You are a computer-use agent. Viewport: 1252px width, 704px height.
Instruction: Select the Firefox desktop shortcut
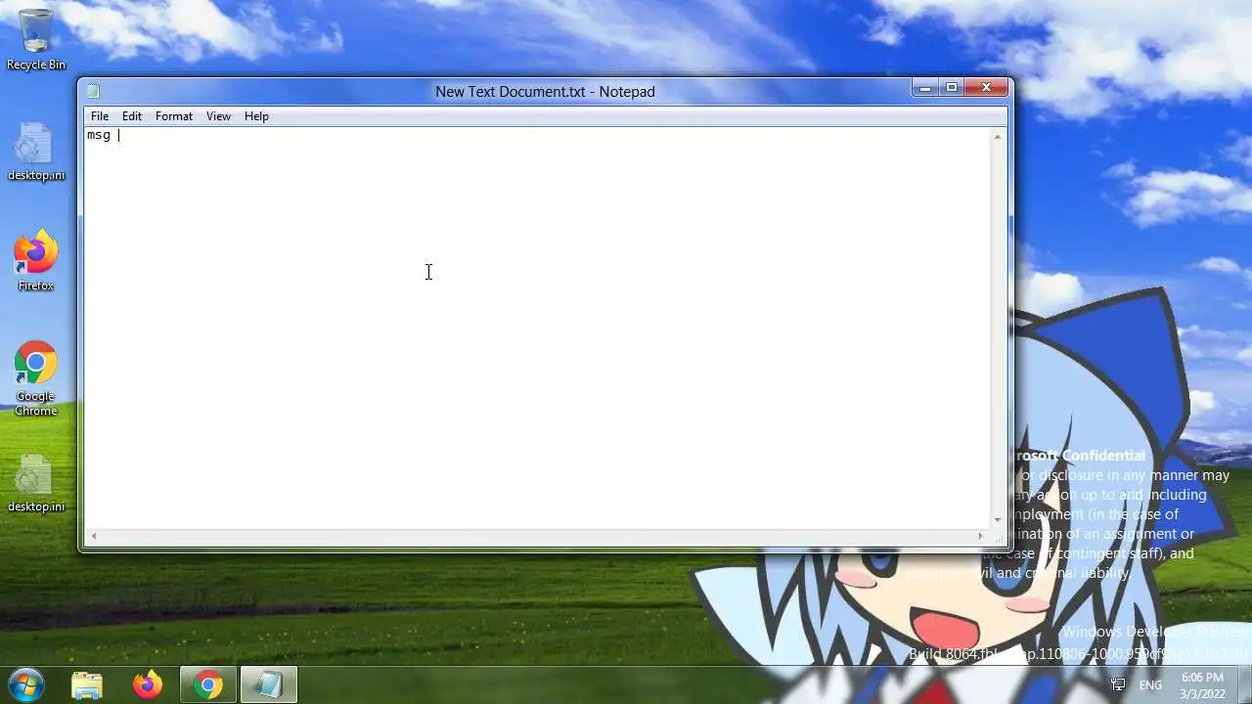(x=36, y=261)
